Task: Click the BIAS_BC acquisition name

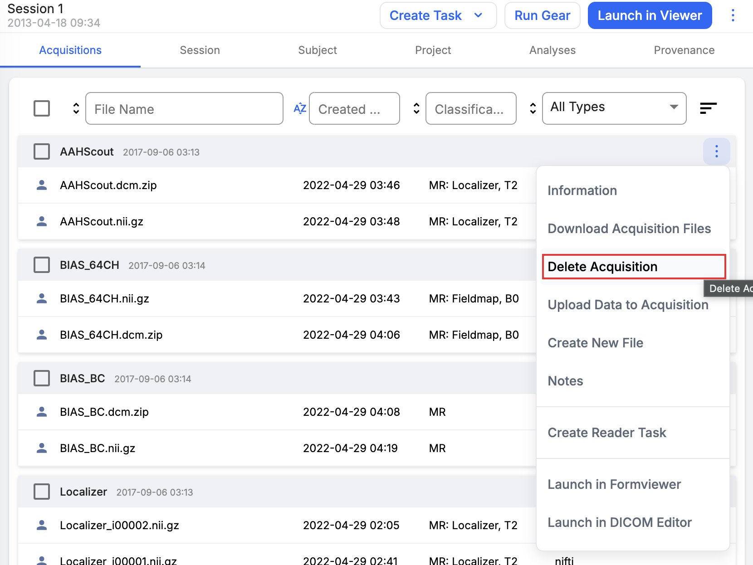Action: [83, 378]
